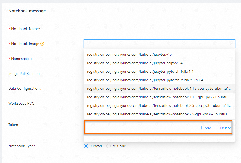The image size is (241, 163).
Task: Select the jupyter:v1.4 image option
Action: pyautogui.click(x=159, y=54)
